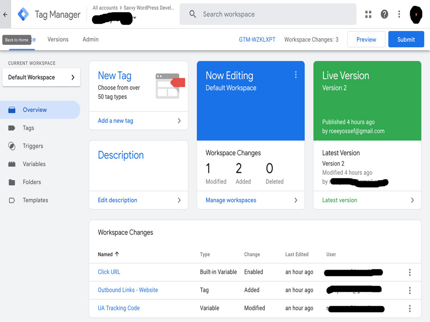Open the help question mark icon
Screen dimensions: 430x322
(x=384, y=14)
